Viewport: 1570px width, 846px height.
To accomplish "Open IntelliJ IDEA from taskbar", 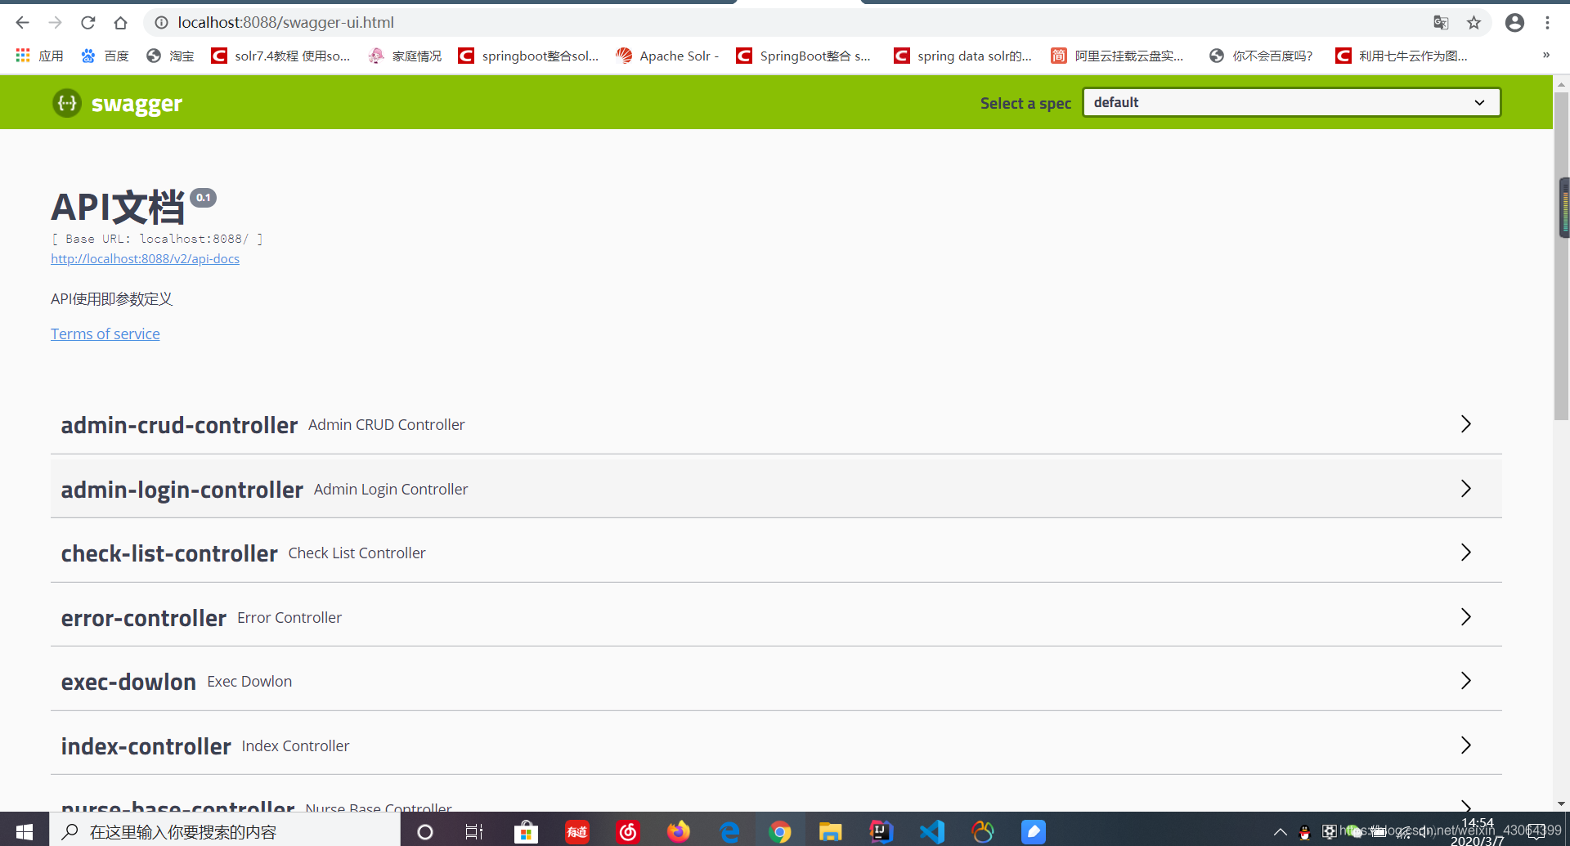I will [x=881, y=831].
